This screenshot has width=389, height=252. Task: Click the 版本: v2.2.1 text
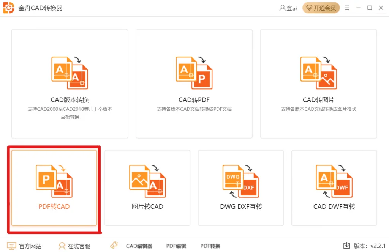[370, 246]
